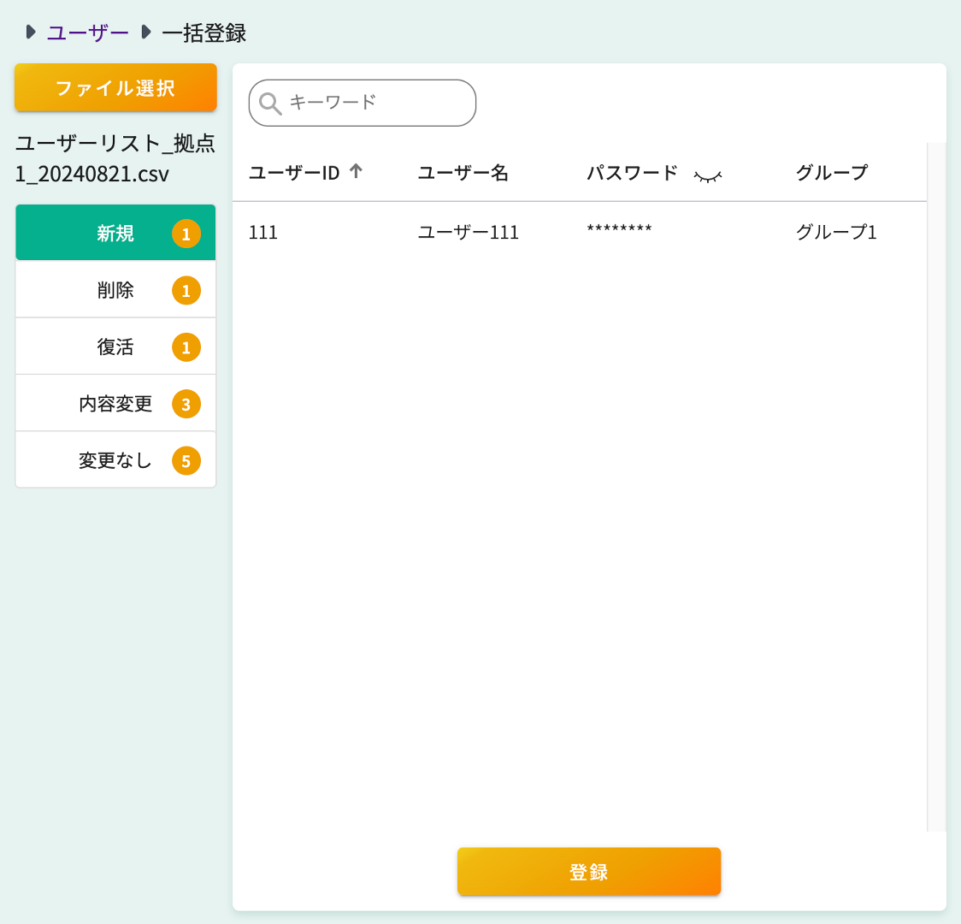The width and height of the screenshot is (961, 924).
Task: Switch to the 変更なし view
Action: click(115, 459)
